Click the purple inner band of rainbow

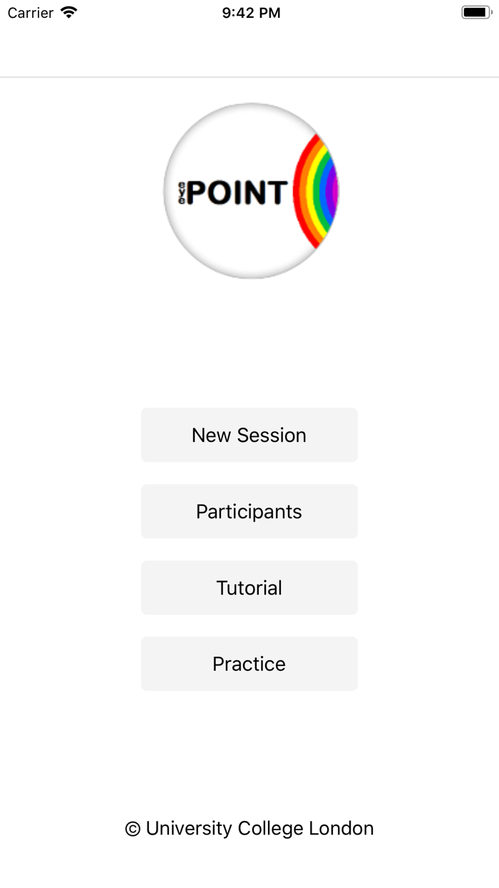[x=334, y=191]
